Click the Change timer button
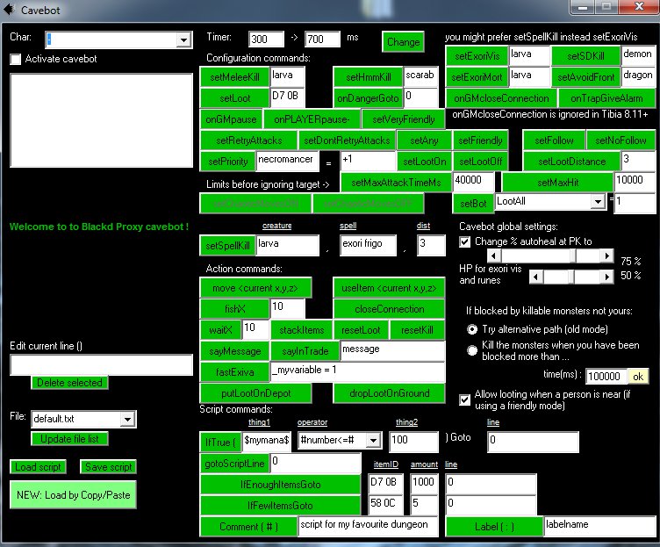 point(403,41)
